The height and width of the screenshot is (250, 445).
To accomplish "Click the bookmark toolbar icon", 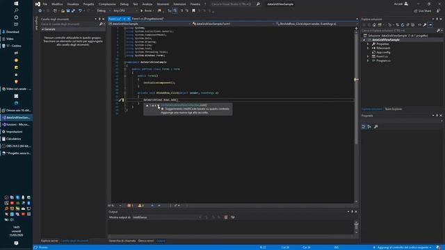I will click(193, 11).
